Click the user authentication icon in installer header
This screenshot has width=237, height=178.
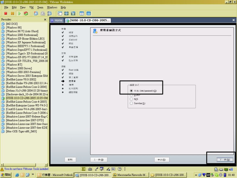[x=95, y=31]
